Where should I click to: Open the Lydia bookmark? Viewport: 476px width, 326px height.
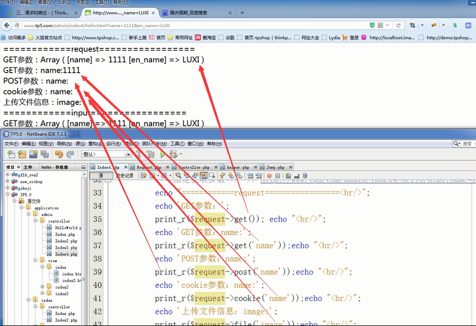[x=331, y=38]
